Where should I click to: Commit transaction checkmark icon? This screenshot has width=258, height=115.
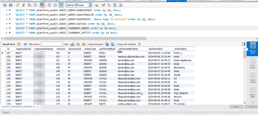[49, 5]
